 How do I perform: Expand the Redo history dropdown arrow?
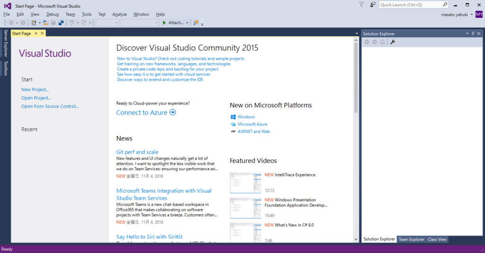(90, 23)
